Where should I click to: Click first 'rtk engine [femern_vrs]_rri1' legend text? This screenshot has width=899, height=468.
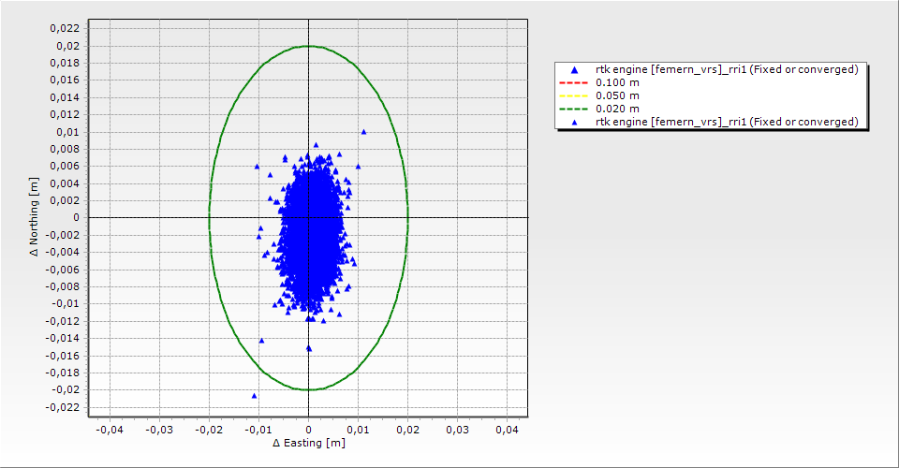coord(727,69)
